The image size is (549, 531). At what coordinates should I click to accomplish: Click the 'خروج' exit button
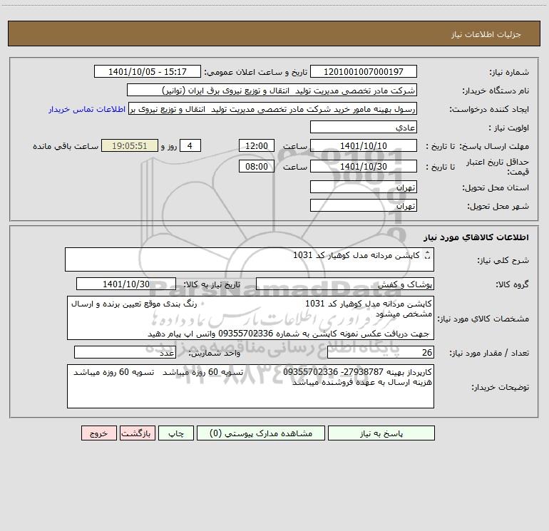[x=98, y=433]
